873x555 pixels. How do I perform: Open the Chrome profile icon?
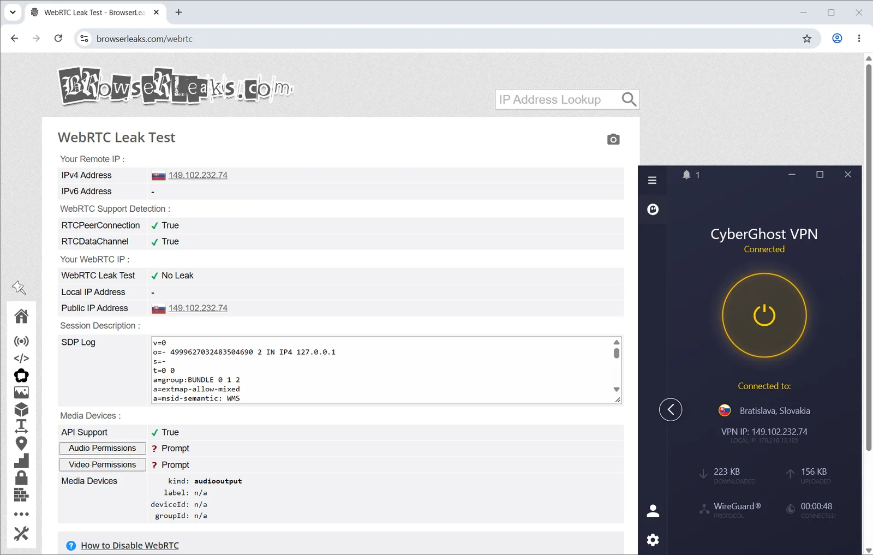tap(837, 38)
